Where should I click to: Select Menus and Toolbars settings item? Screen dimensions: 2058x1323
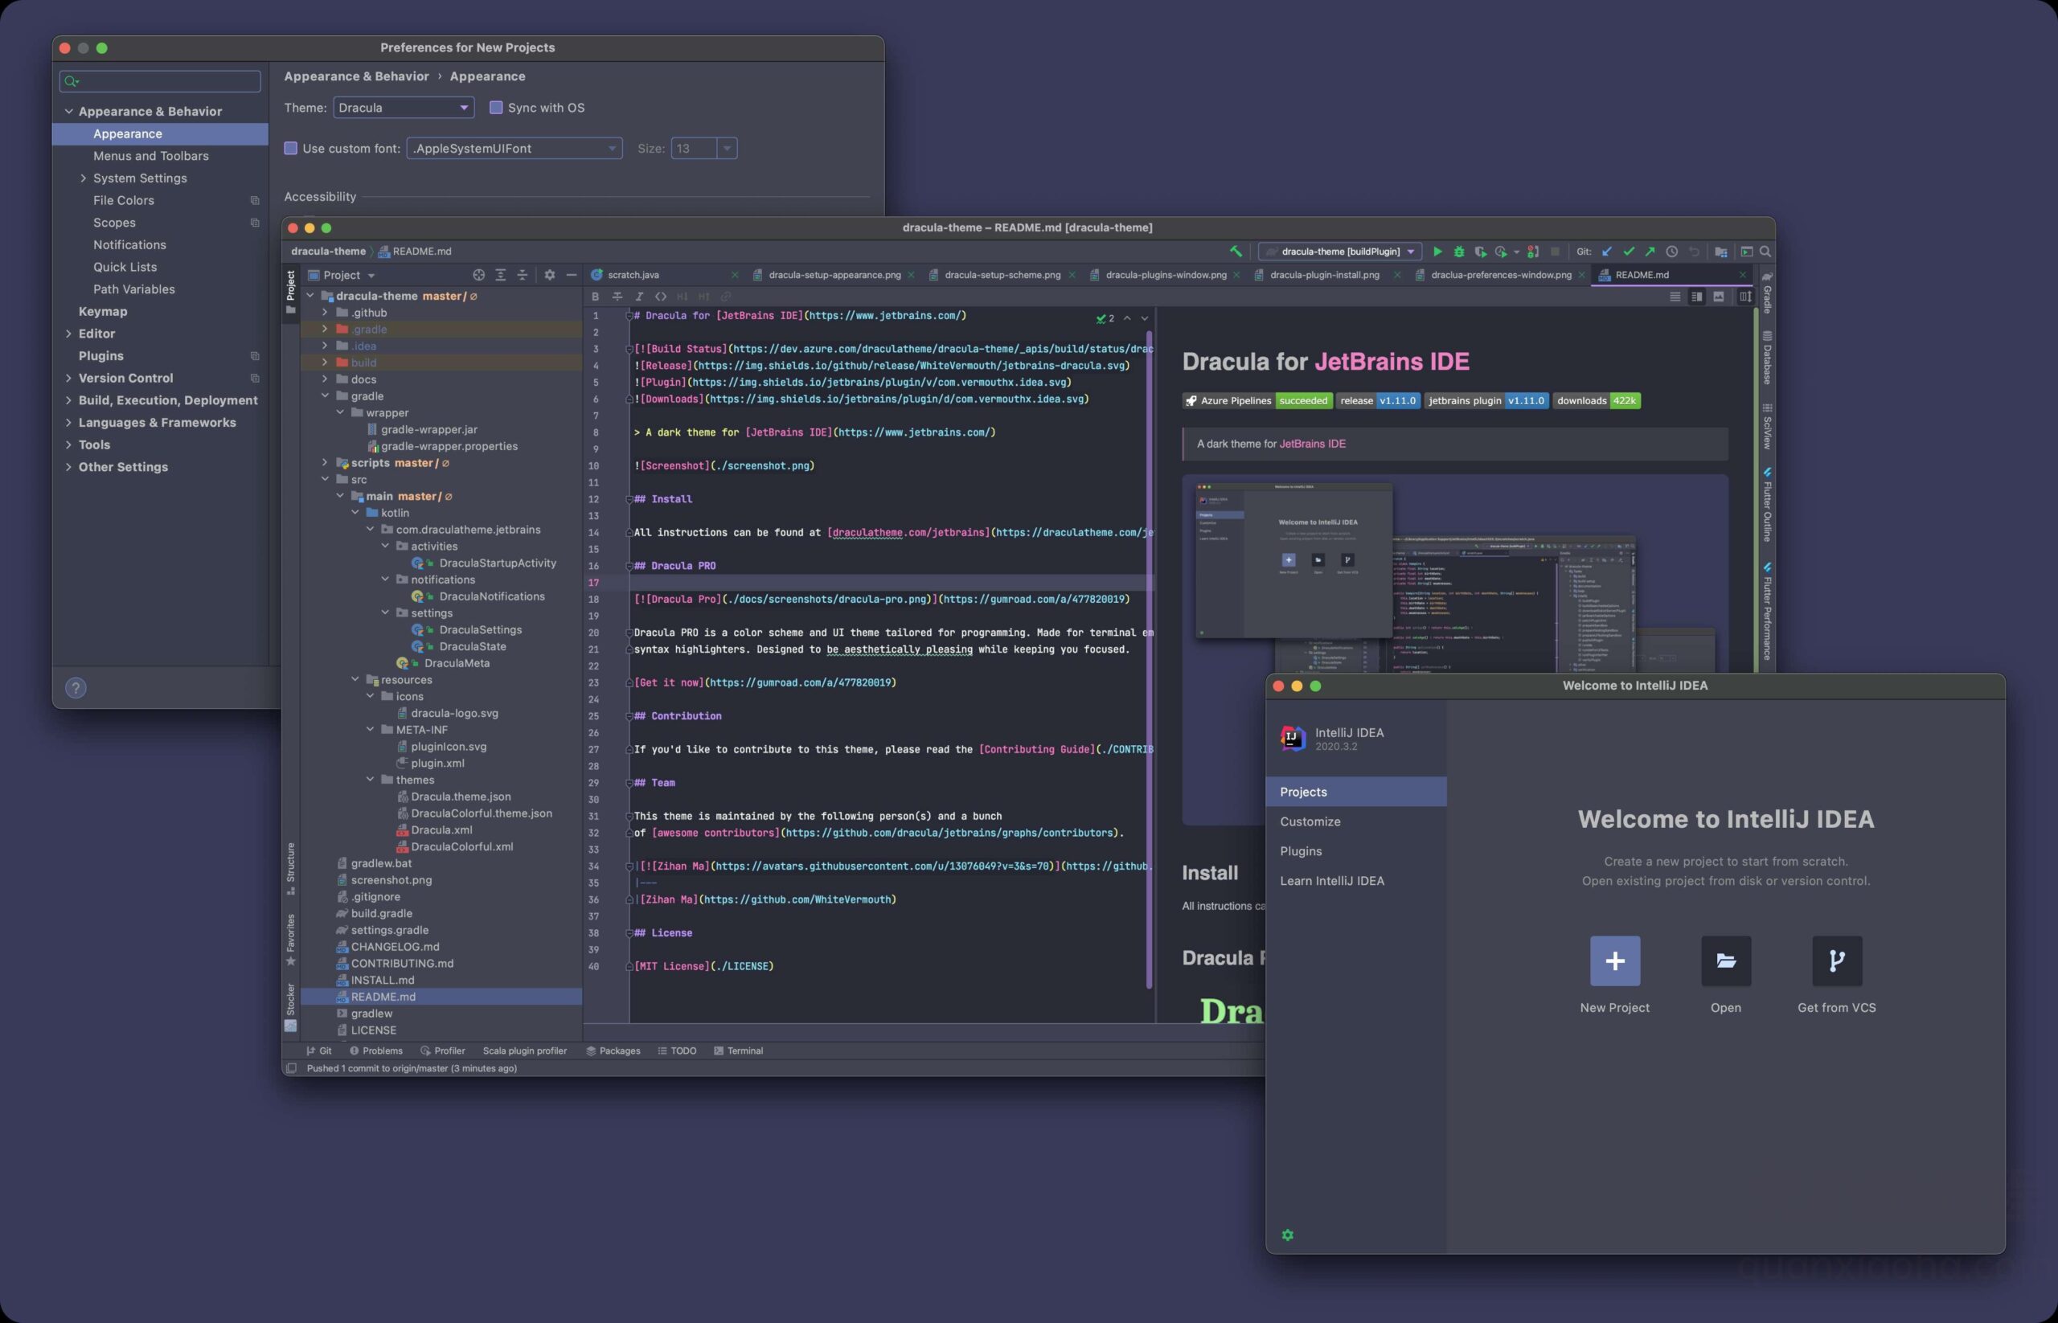tap(150, 156)
